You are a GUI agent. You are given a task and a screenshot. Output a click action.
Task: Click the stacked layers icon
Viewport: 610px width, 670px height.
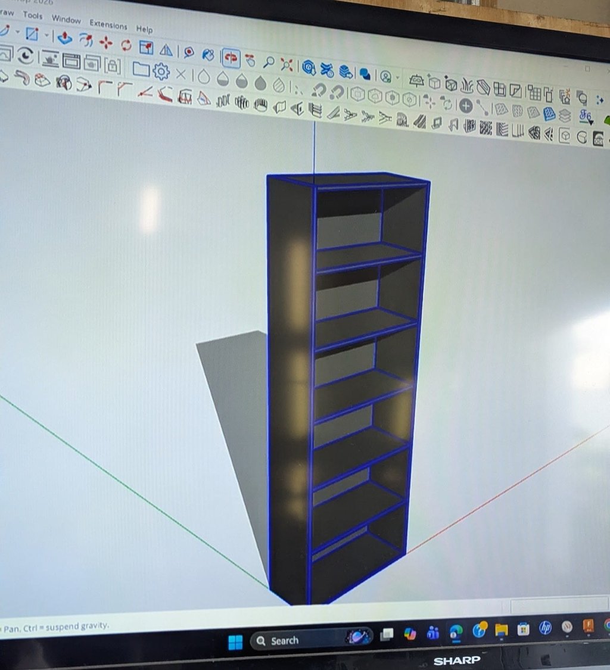point(565,116)
